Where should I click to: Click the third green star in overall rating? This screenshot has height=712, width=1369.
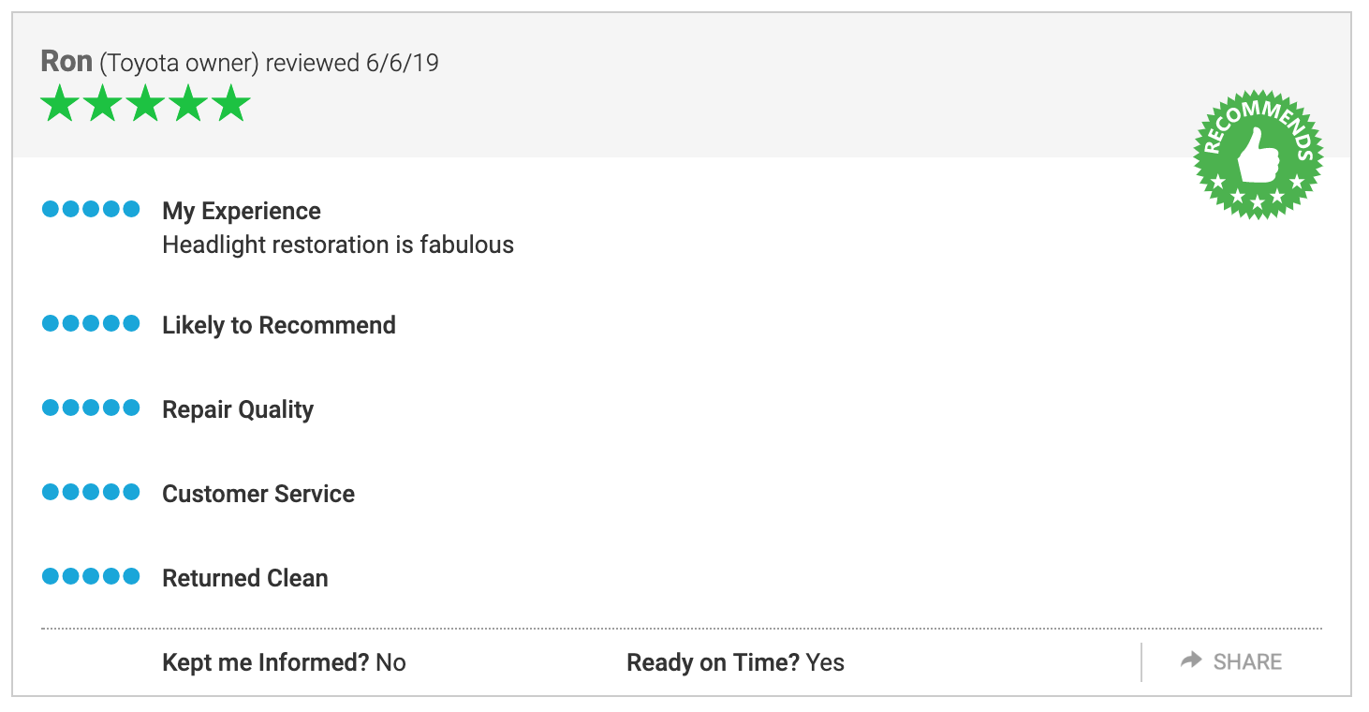pos(145,103)
